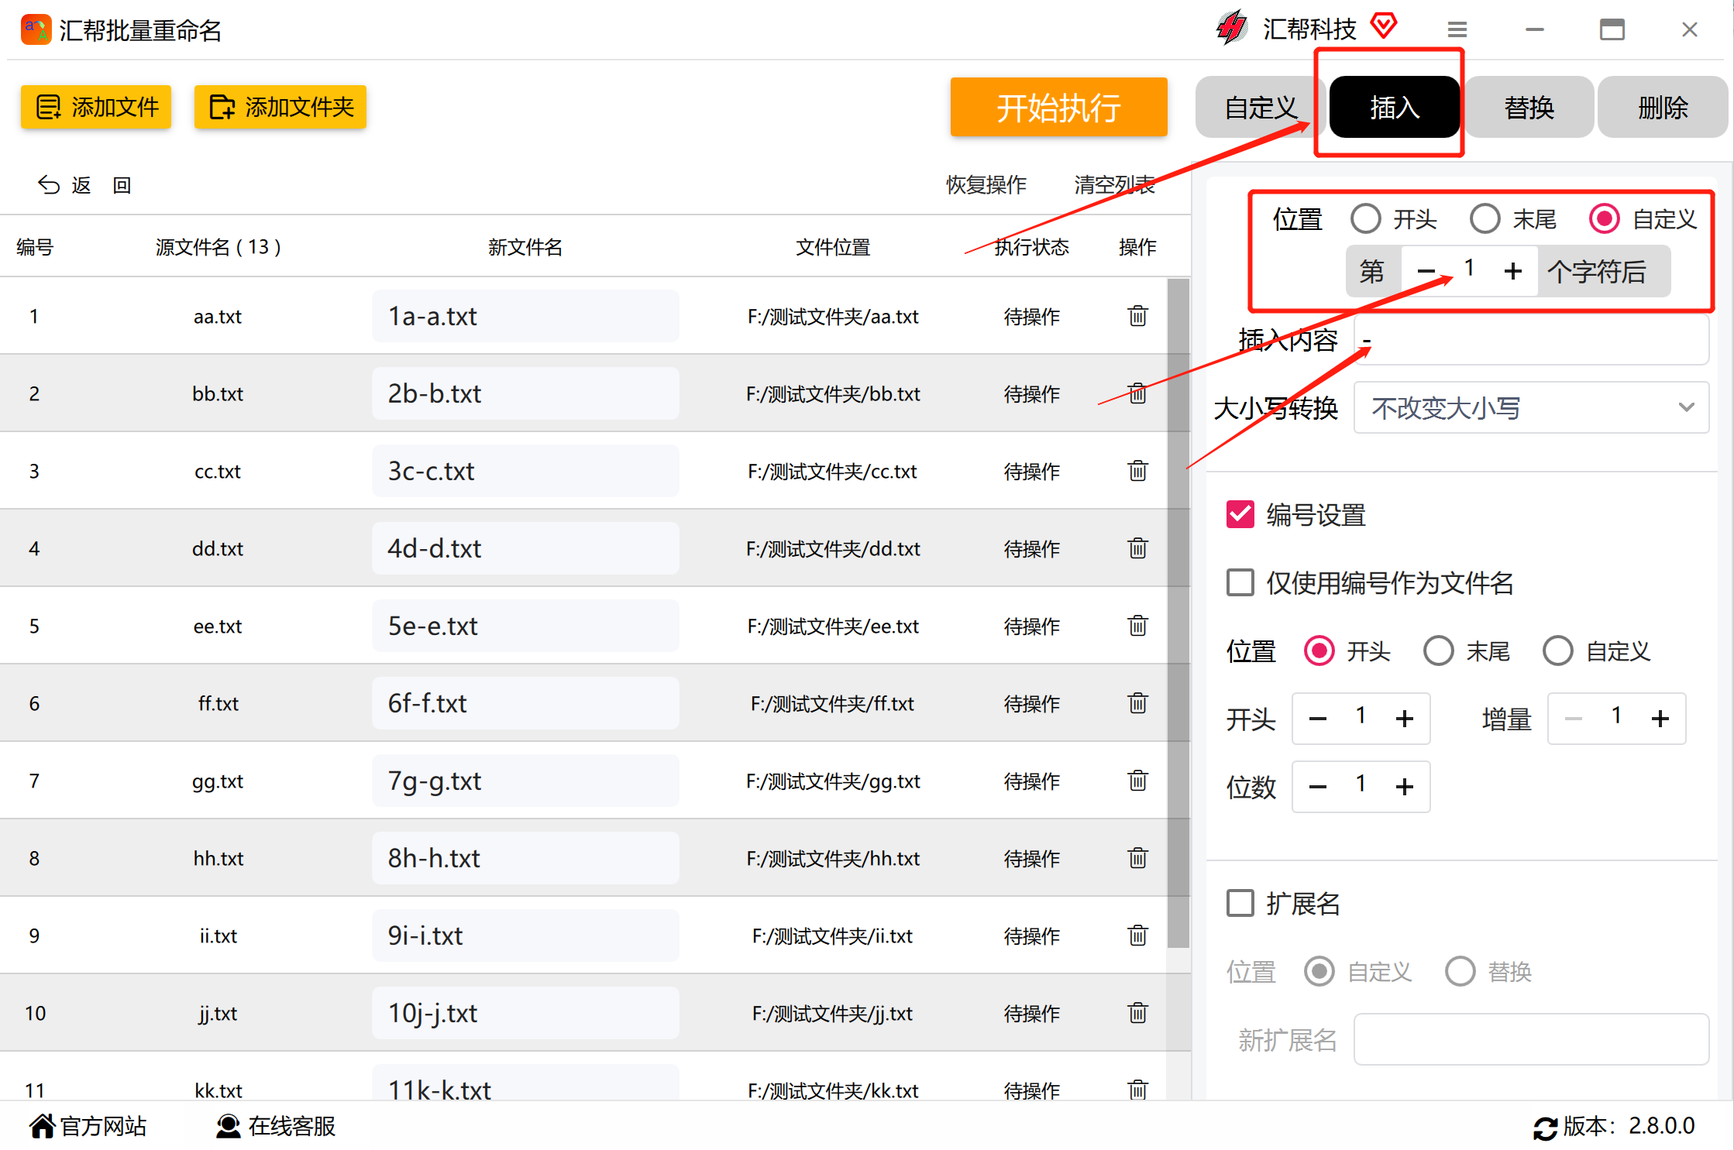Click the trash icon for ff.txt

pyautogui.click(x=1137, y=703)
